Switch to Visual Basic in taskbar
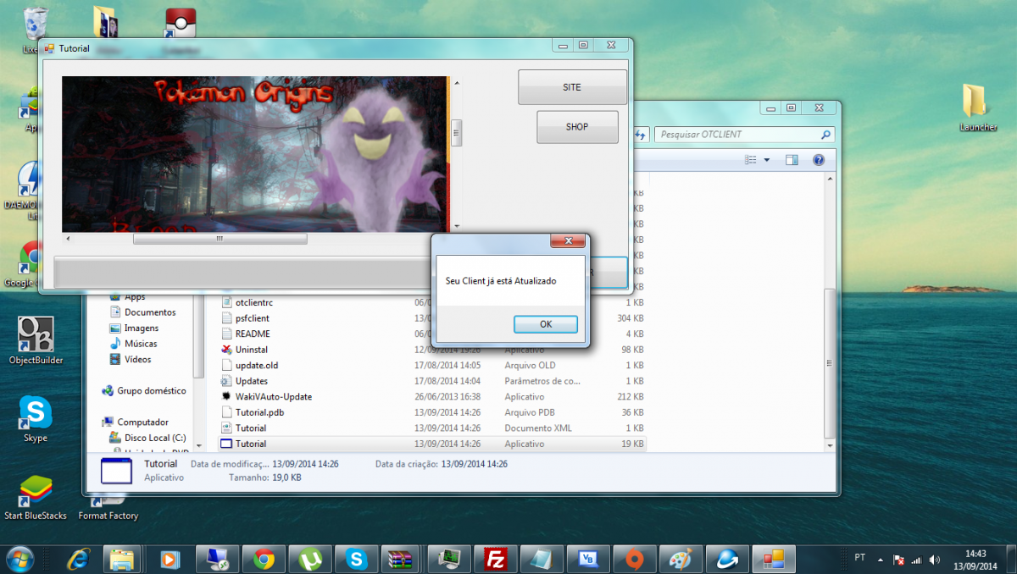Image resolution: width=1017 pixels, height=574 pixels. tap(587, 559)
